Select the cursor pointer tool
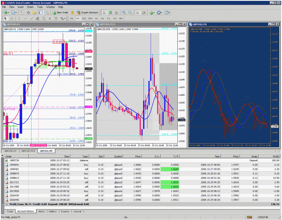 coord(5,19)
